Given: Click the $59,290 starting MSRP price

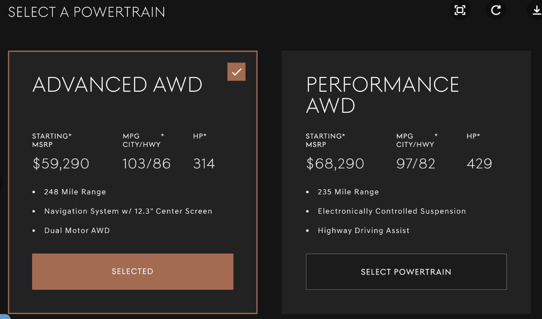Looking at the screenshot, I should click(61, 164).
